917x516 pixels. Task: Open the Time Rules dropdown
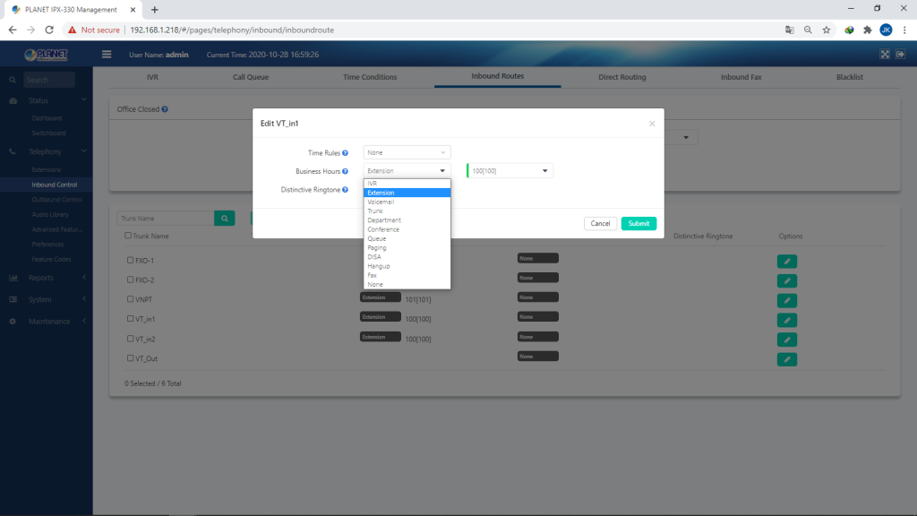[x=407, y=152]
